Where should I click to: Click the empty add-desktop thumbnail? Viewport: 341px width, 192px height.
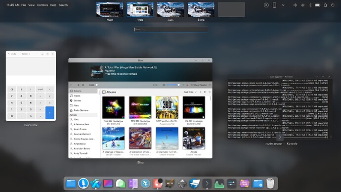(x=231, y=10)
